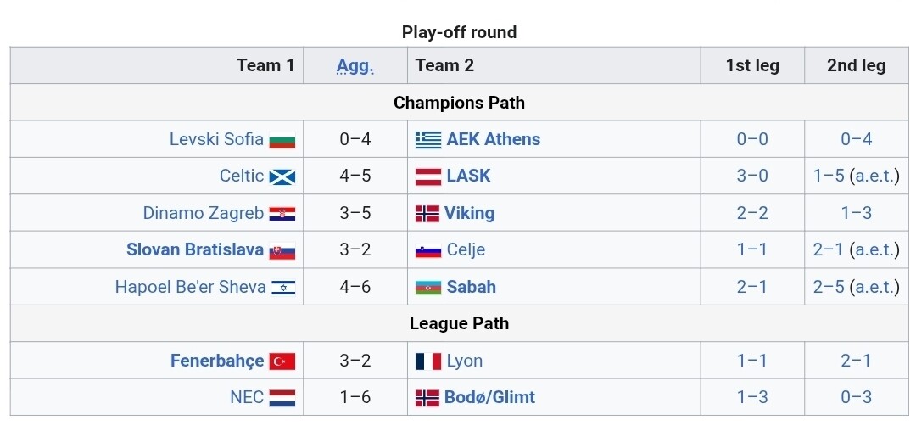The image size is (916, 437).
Task: Open the Viking team link
Action: tap(469, 213)
